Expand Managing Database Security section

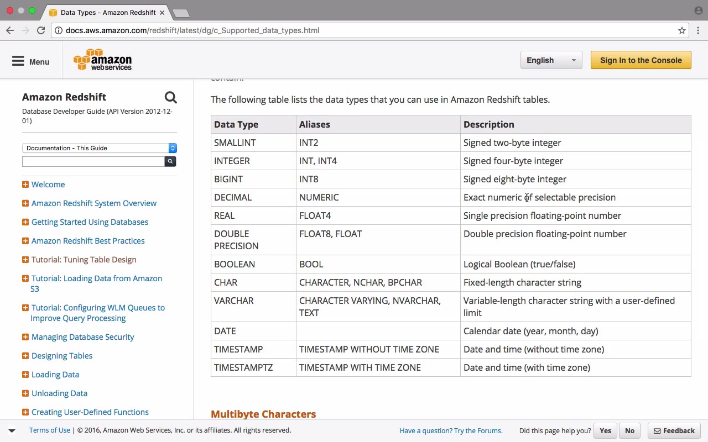coord(25,337)
